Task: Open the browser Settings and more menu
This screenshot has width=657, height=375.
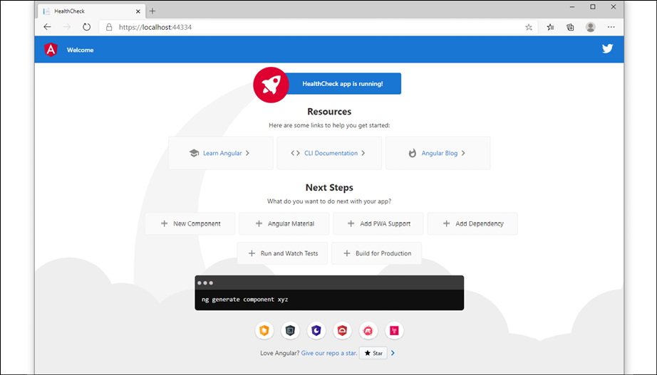Action: pos(611,27)
